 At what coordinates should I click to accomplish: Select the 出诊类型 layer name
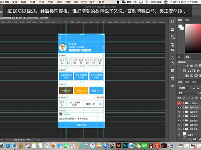[x=194, y=116]
